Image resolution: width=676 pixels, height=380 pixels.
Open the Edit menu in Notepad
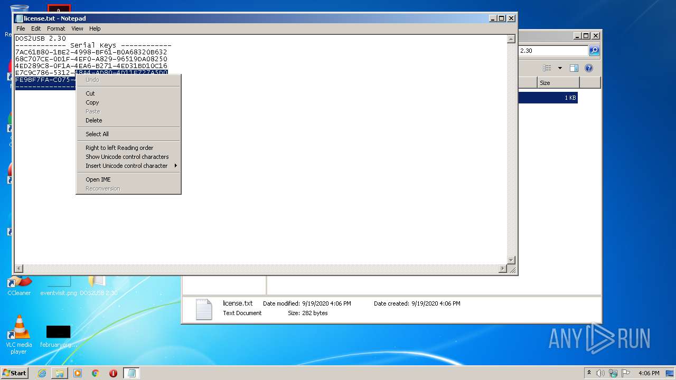pyautogui.click(x=36, y=28)
